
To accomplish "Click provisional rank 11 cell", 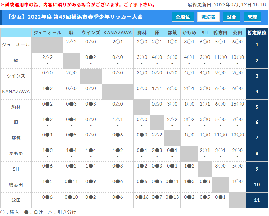I will click(x=257, y=200).
